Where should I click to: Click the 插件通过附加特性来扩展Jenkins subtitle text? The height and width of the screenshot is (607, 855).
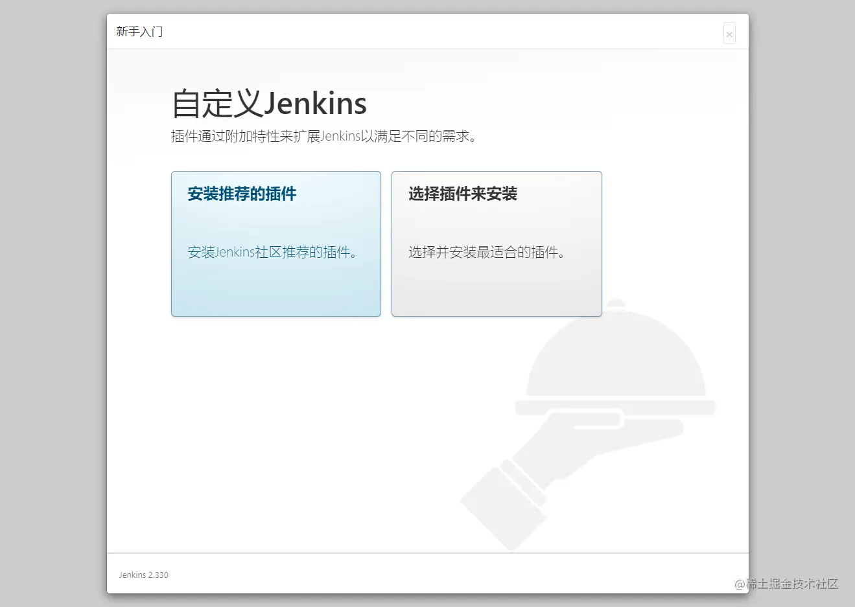[324, 136]
